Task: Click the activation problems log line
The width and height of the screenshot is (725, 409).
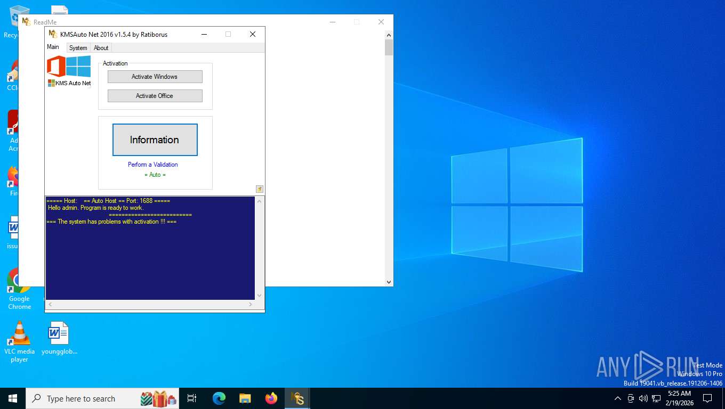Action: 111,222
